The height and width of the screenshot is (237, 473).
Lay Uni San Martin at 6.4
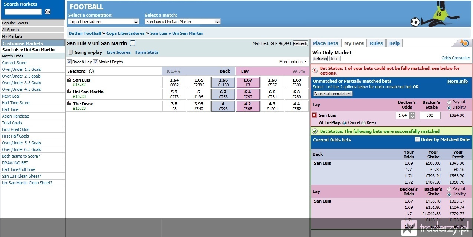point(248,94)
